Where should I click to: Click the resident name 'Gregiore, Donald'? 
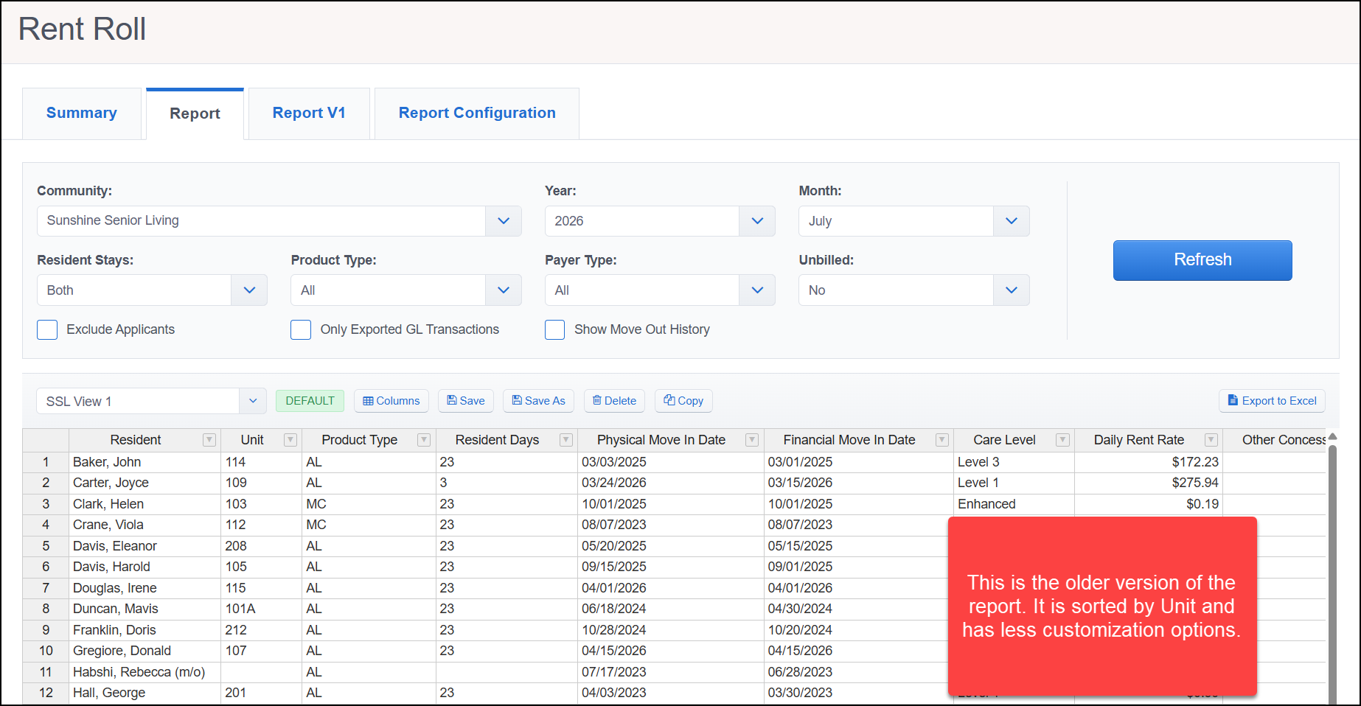[x=122, y=651]
